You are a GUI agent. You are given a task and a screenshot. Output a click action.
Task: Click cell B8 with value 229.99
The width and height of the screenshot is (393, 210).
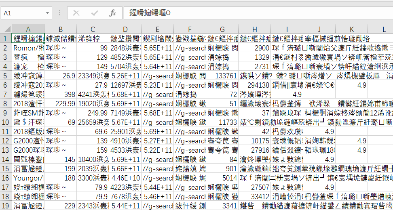click(61, 104)
